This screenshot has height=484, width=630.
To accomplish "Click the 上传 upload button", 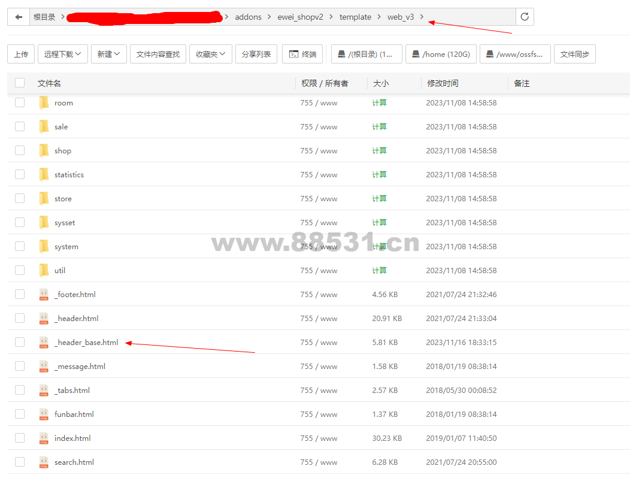I will tap(21, 54).
